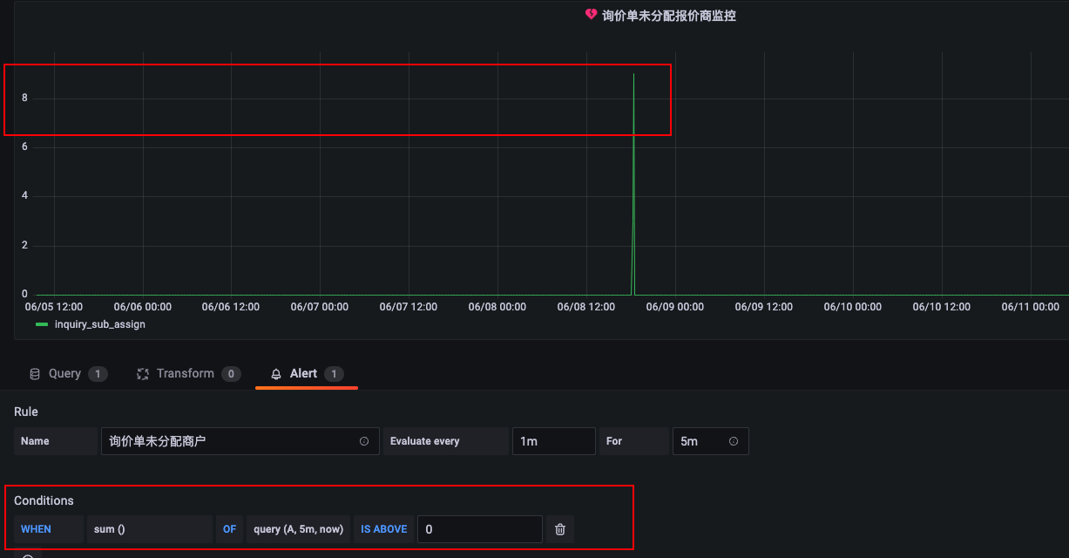1069x558 pixels.
Task: Click the Conditions section heading
Action: [x=44, y=500]
